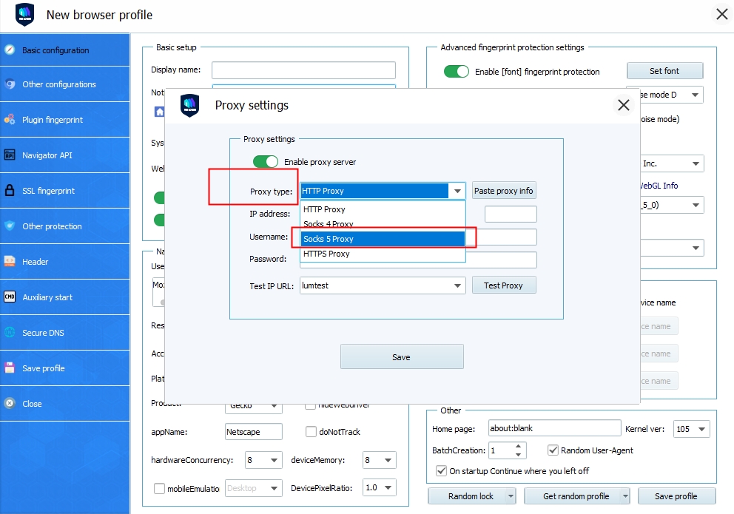Click the Other protection shield icon
Screen dimensions: 734x514
point(10,226)
